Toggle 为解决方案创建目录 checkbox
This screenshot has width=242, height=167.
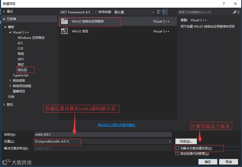(x=177, y=148)
